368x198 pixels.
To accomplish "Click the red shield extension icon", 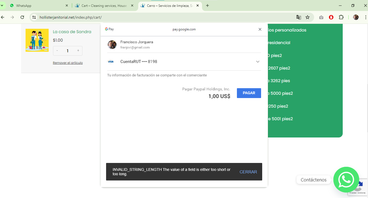I will pyautogui.click(x=331, y=17).
